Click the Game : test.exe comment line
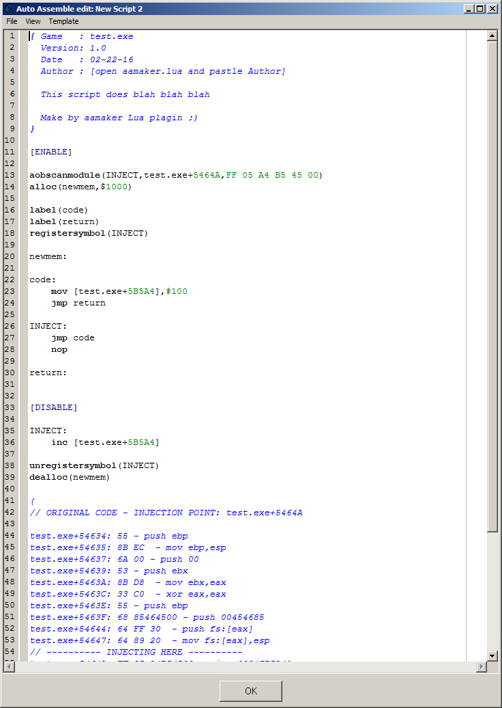Image resolution: width=502 pixels, height=708 pixels. point(82,37)
